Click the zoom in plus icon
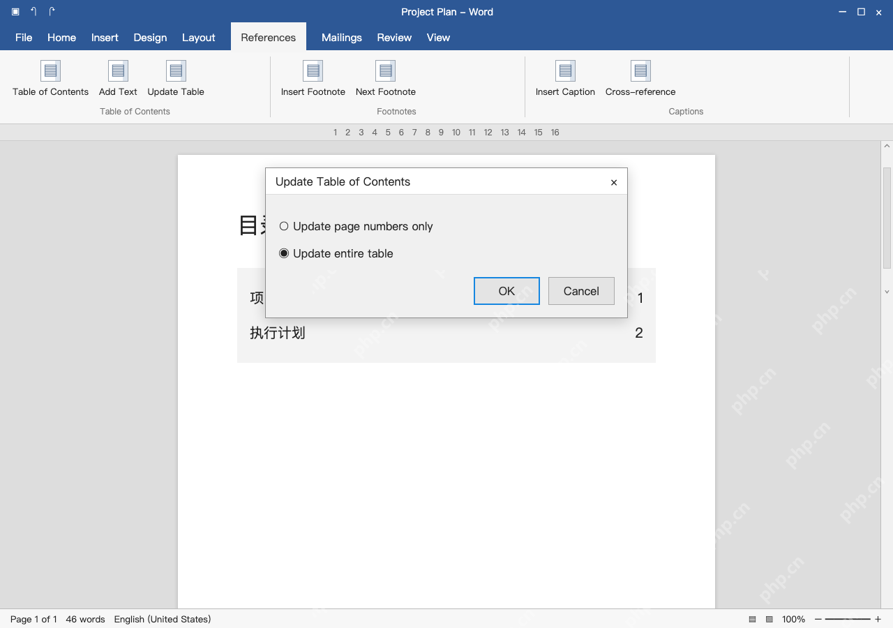Viewport: 893px width, 628px height. click(878, 620)
